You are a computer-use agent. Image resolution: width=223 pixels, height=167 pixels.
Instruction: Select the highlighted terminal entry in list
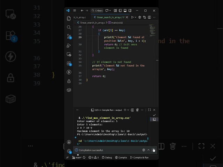click(154, 119)
